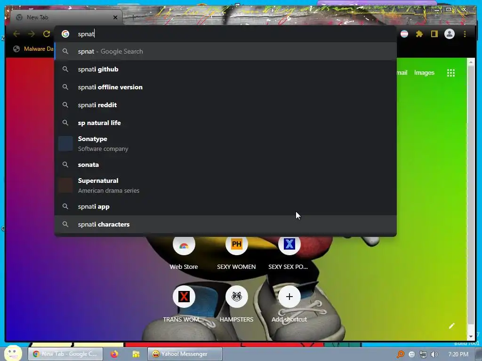Select 'spnati characters' suggestion

point(225,224)
